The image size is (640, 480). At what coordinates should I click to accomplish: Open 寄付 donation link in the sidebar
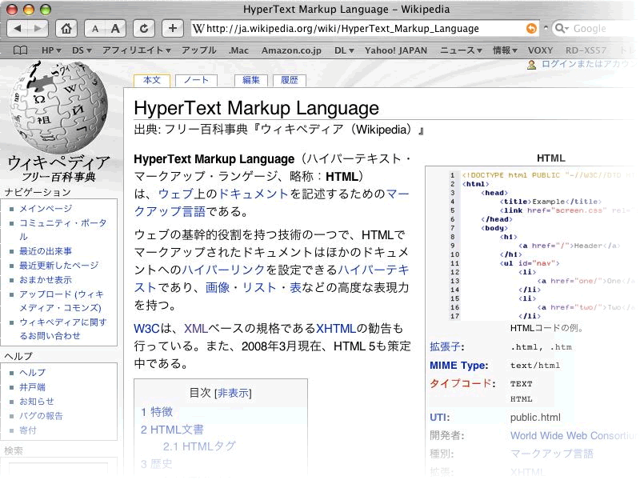click(x=28, y=430)
